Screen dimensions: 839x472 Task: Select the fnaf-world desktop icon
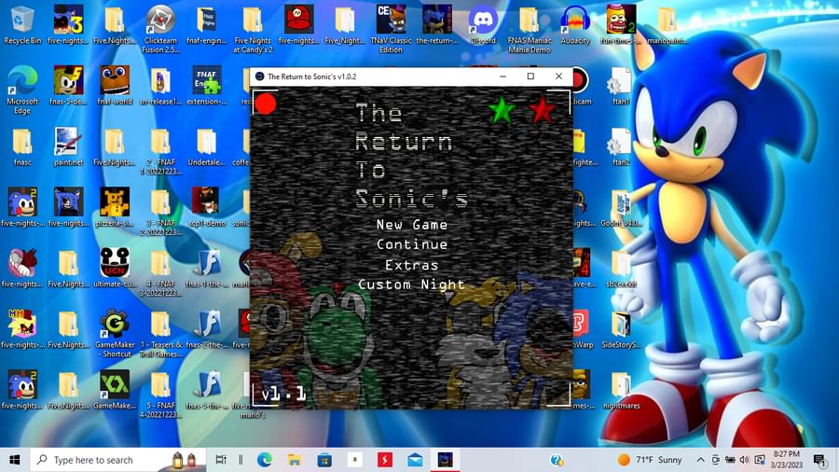pyautogui.click(x=115, y=86)
